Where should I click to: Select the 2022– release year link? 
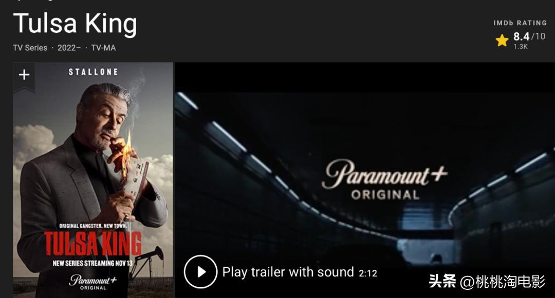[x=69, y=48]
